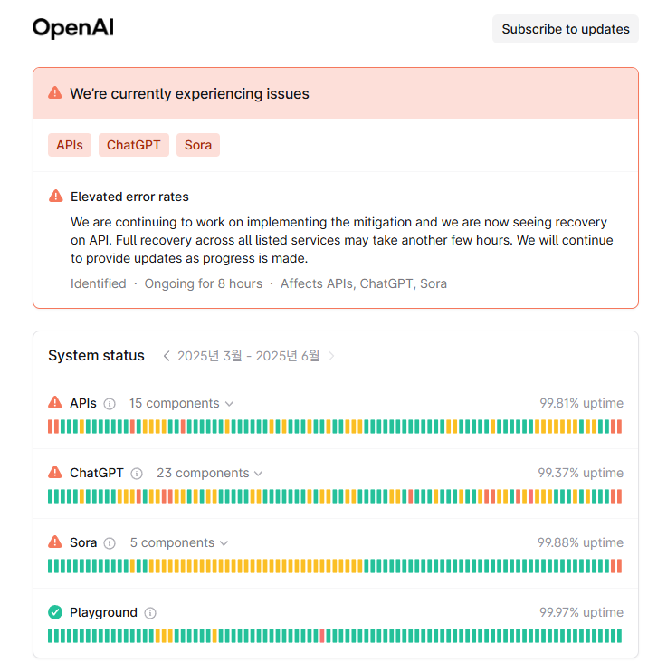Screen dimensions: 667x672
Task: Click the info icon next to ChatGPT
Action: (x=137, y=474)
